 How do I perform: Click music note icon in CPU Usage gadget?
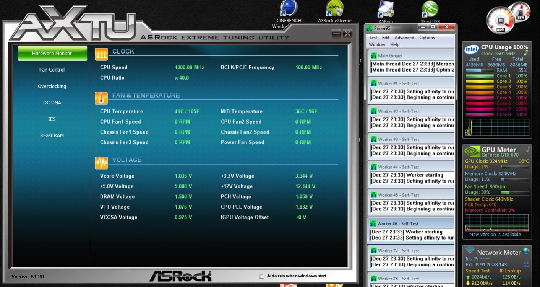click(x=526, y=53)
